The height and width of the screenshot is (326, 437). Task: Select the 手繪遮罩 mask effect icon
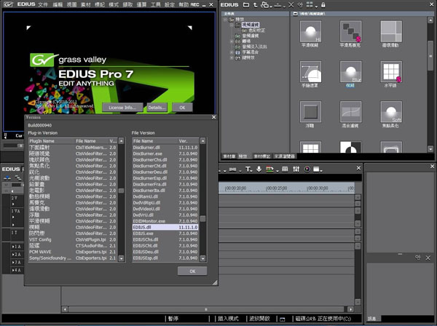click(x=310, y=71)
